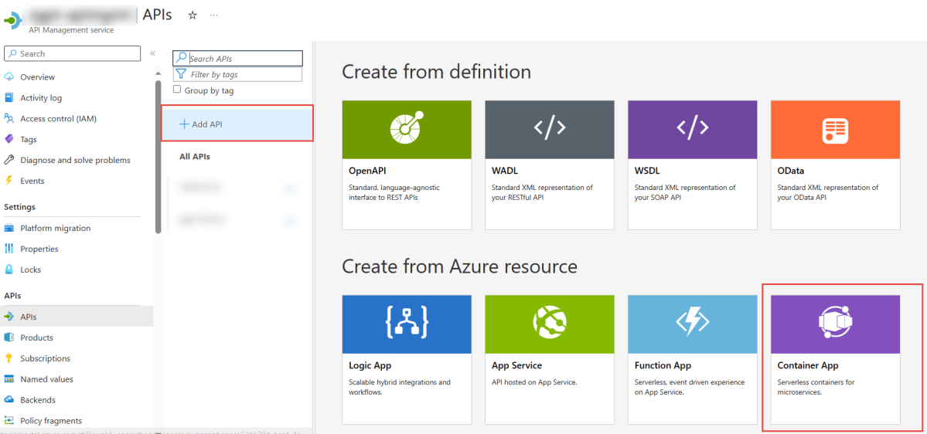Viewport: 927px width, 434px height.
Task: Select the WADL definition icon
Action: pyautogui.click(x=550, y=129)
